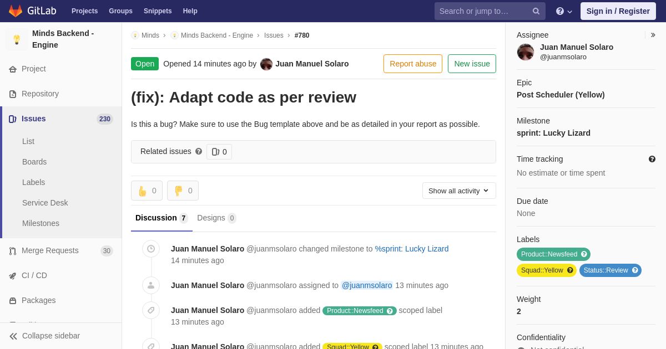
Task: Open the Show all activity dropdown
Action: click(x=459, y=191)
